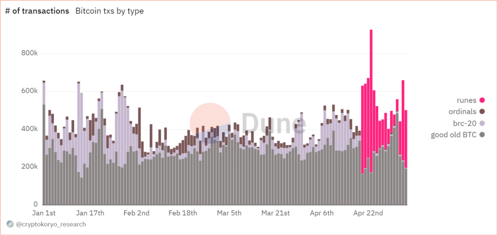
Task: Click the 800k y-axis label
Action: coord(30,53)
